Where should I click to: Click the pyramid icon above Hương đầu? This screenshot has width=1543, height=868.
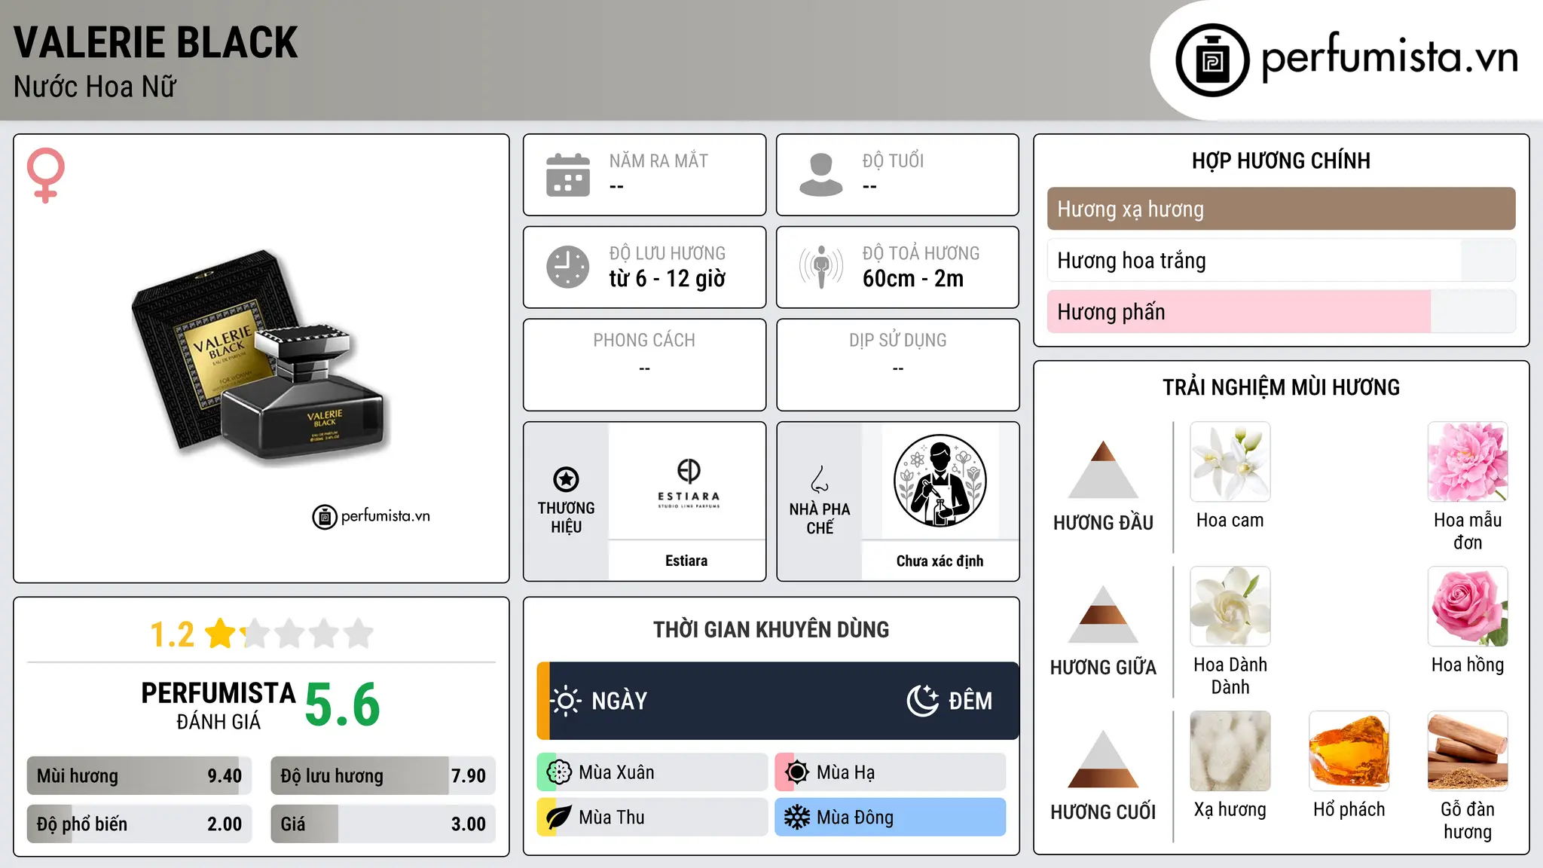coord(1103,469)
